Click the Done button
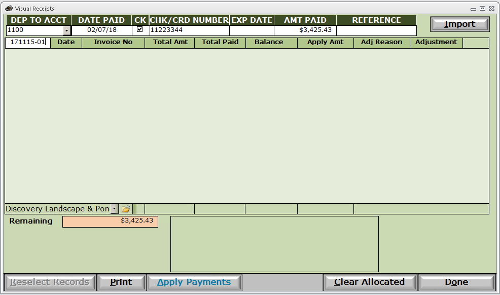Viewport: 500px width, 295px height. pos(456,282)
